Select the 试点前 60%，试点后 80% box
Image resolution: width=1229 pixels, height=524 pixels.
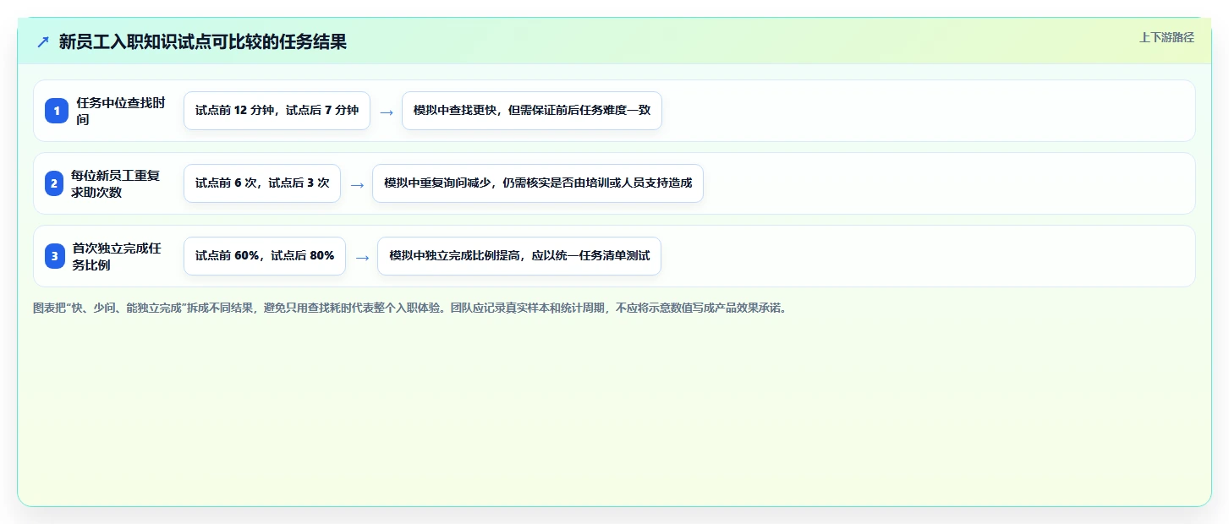tap(265, 256)
